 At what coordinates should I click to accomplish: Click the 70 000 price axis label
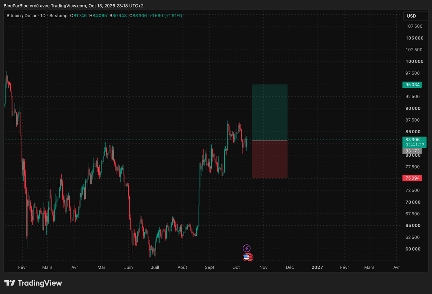click(413, 202)
